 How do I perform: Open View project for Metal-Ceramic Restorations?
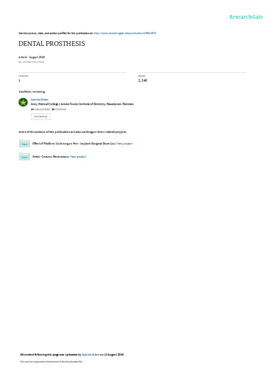pyautogui.click(x=78, y=157)
